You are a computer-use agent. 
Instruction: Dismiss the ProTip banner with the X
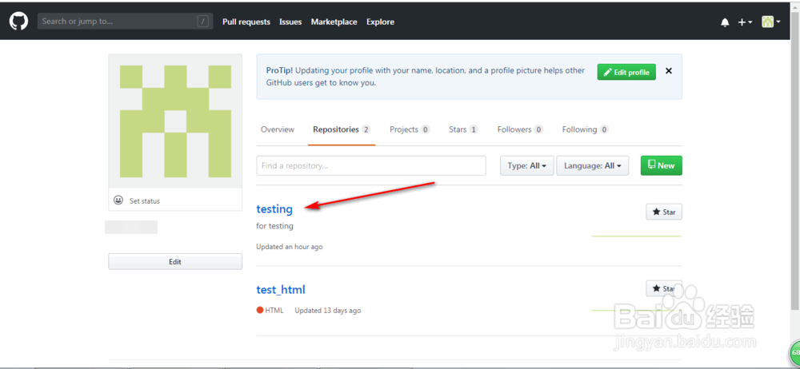(x=668, y=71)
